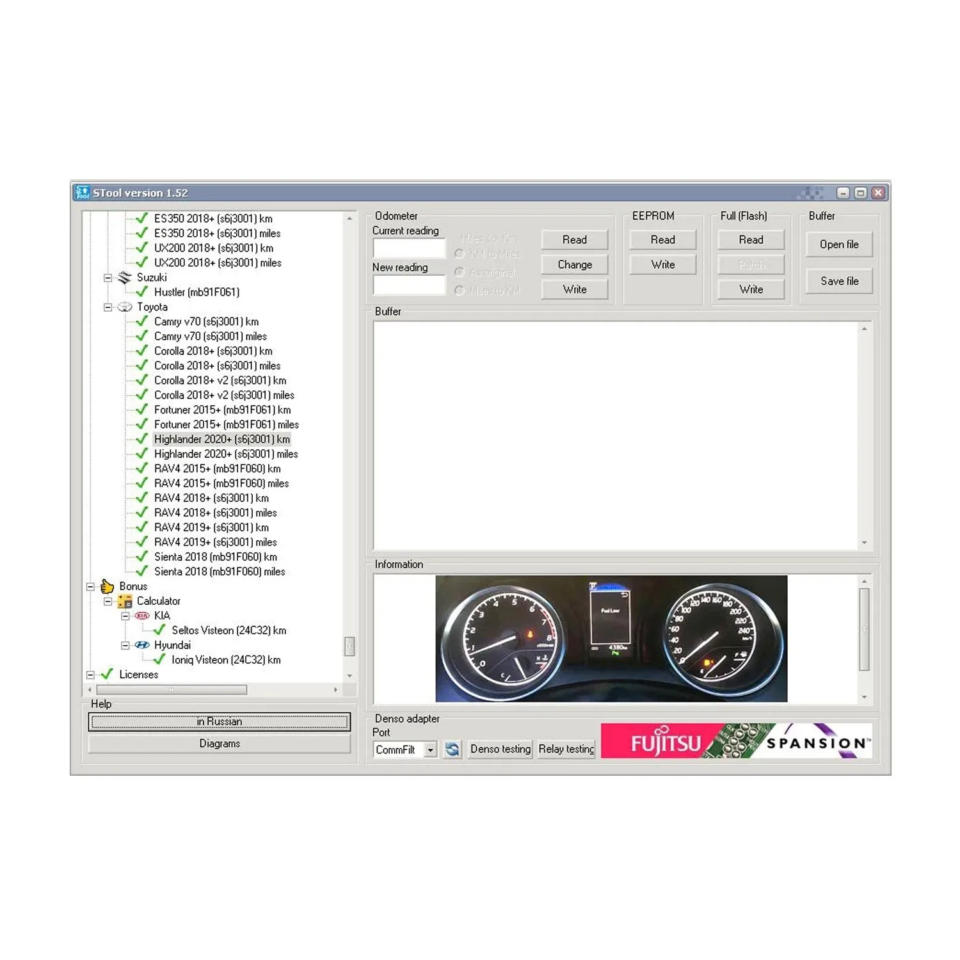Screen dimensions: 960x960
Task: Select the As original radio button
Action: tap(460, 272)
